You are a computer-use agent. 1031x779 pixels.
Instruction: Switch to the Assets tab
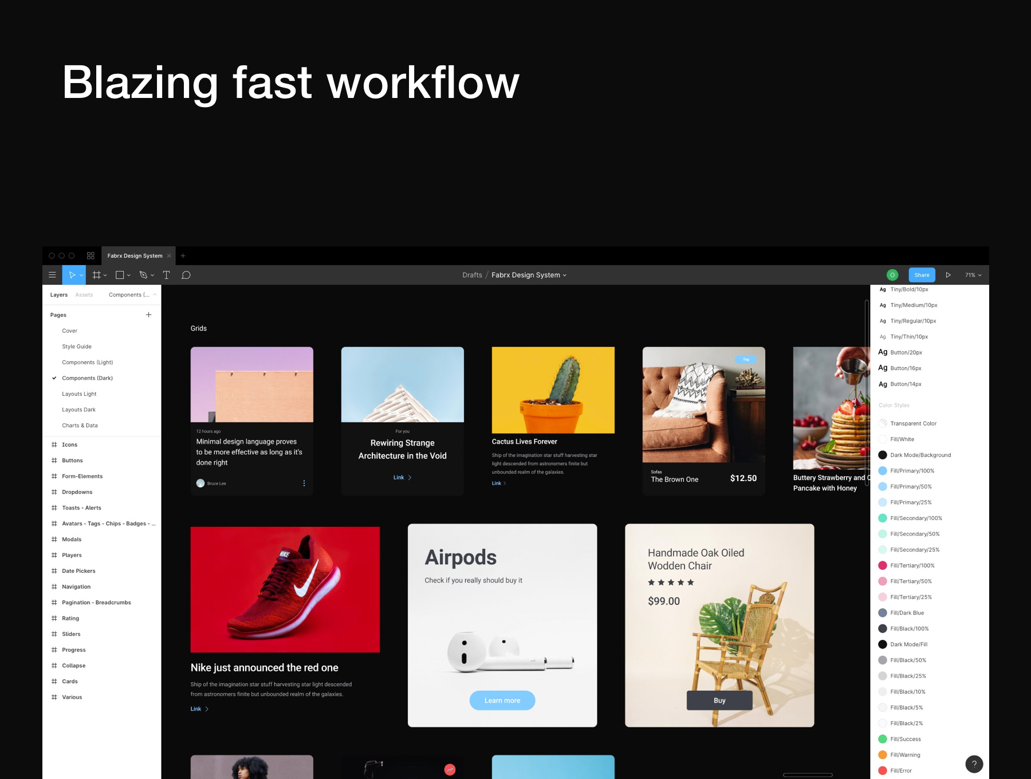click(84, 294)
